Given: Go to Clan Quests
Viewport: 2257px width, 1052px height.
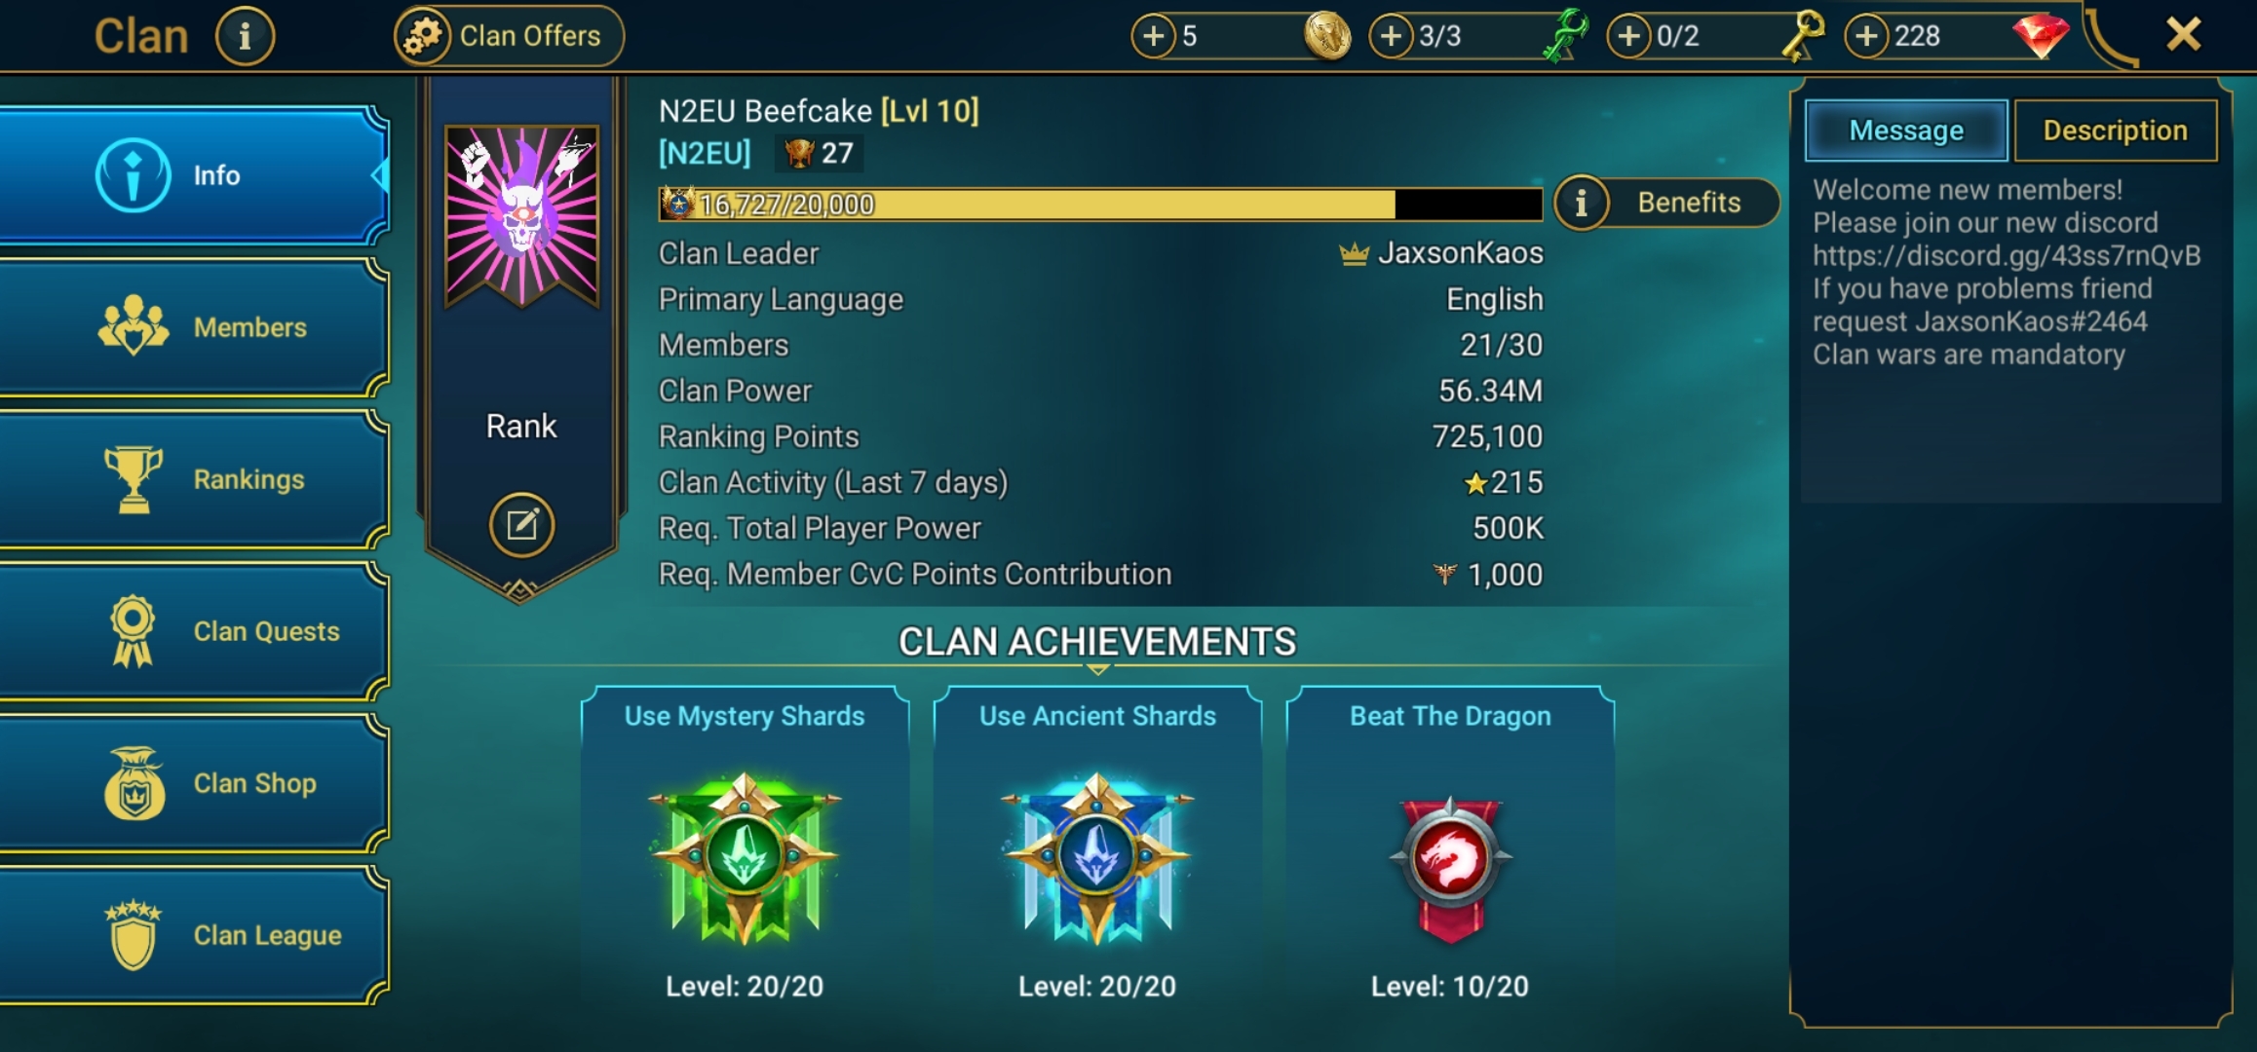Looking at the screenshot, I should coord(193,631).
